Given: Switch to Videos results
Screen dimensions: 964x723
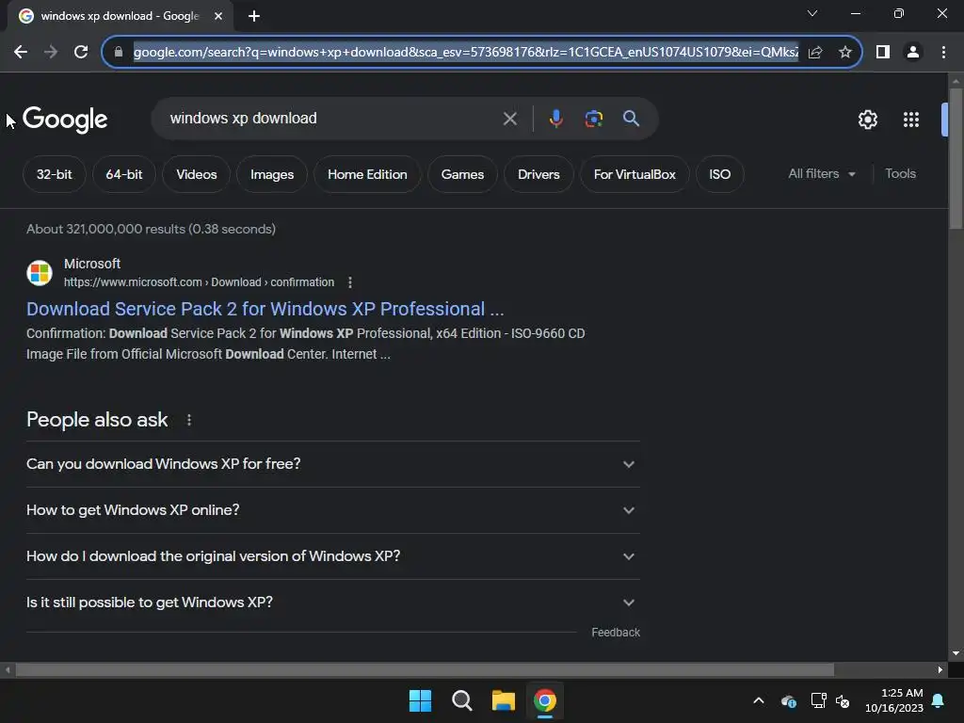Looking at the screenshot, I should click(197, 174).
